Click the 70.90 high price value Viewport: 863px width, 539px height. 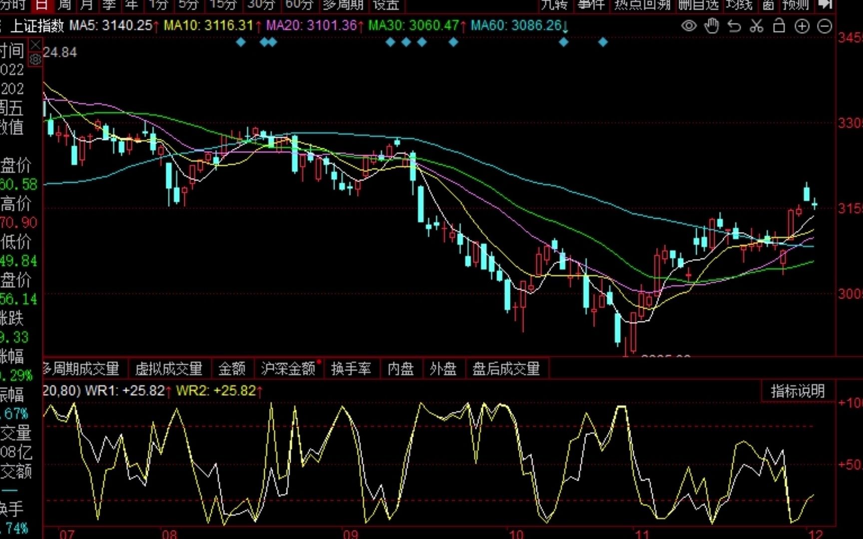pos(18,223)
